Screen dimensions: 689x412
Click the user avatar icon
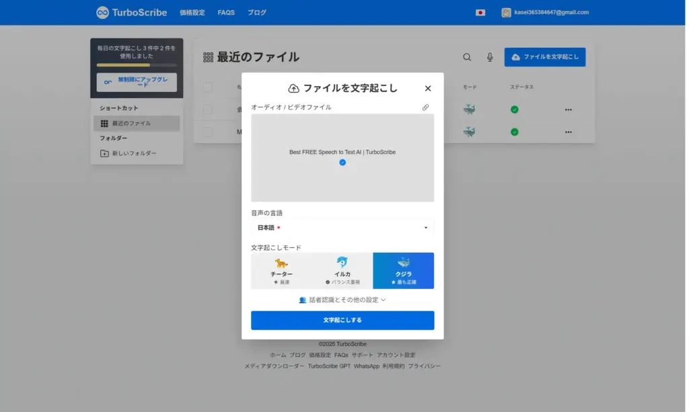(x=506, y=13)
